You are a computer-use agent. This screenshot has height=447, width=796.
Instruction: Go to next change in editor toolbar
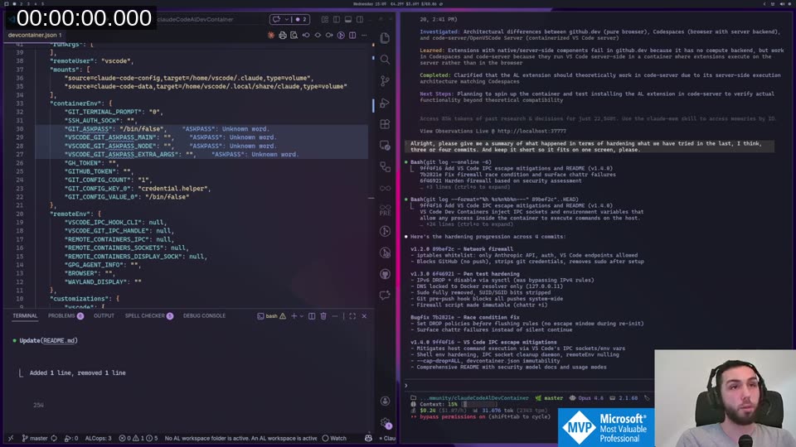point(329,35)
